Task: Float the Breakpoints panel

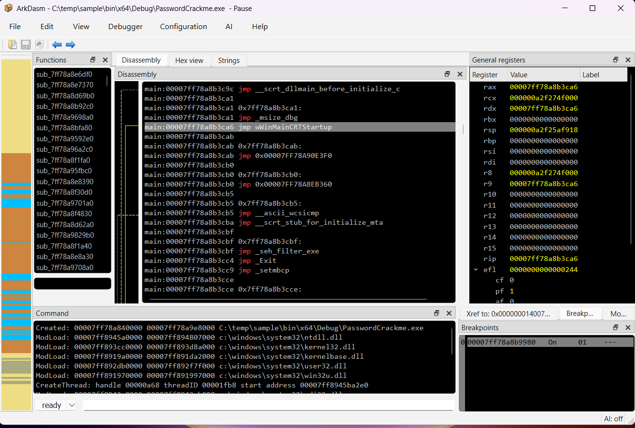Action: click(x=615, y=327)
